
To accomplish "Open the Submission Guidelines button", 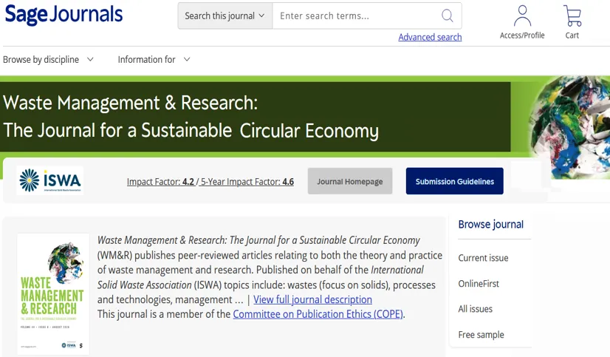I will point(454,181).
